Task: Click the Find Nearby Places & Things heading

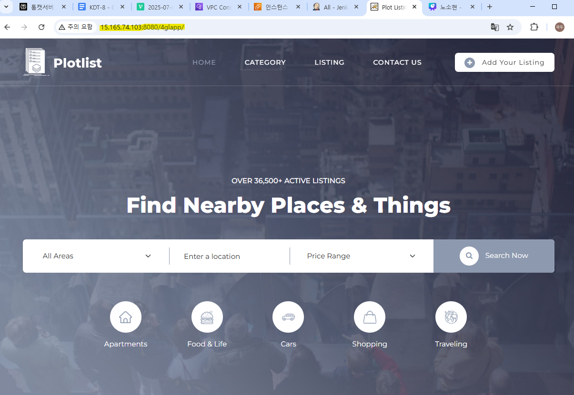Action: click(x=288, y=205)
